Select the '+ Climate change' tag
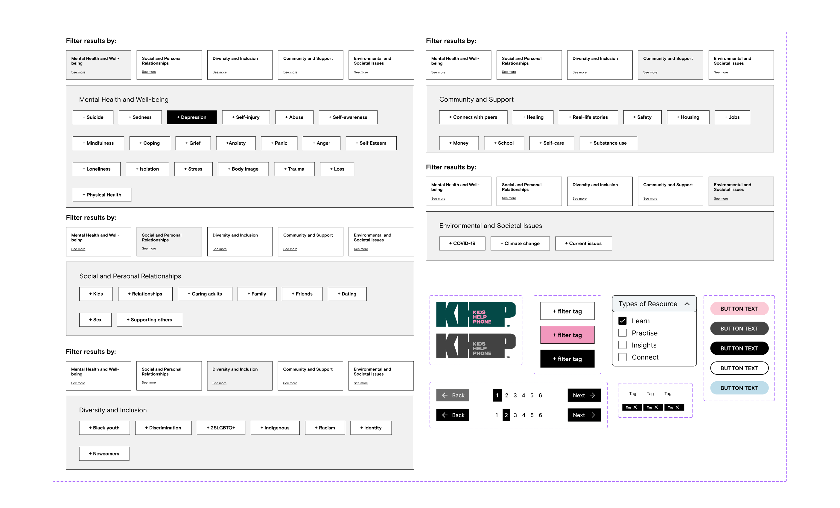 pos(520,244)
